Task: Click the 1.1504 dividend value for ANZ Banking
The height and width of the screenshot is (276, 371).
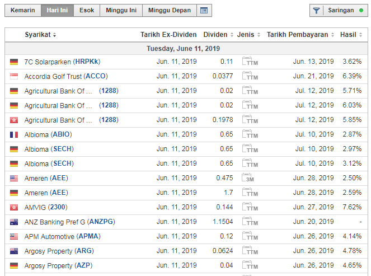Action: 223,222
